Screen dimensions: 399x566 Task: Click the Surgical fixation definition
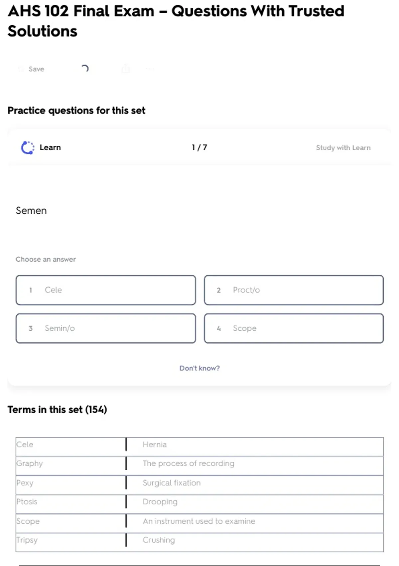point(172,483)
